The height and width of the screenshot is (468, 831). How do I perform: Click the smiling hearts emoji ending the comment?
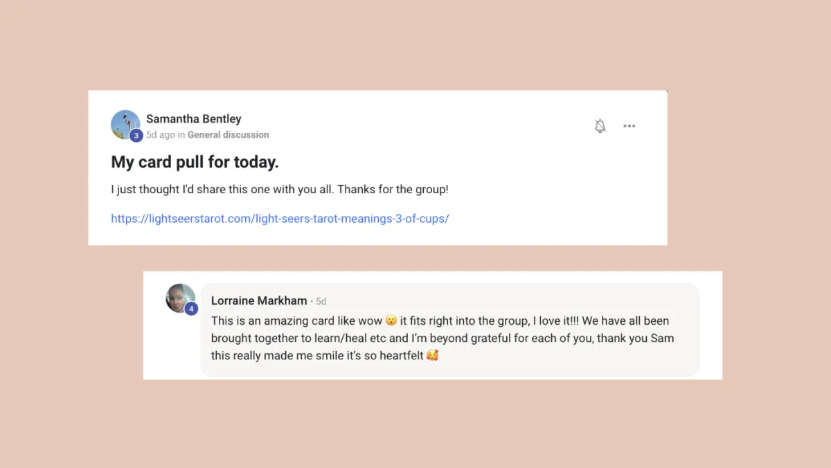tap(433, 357)
